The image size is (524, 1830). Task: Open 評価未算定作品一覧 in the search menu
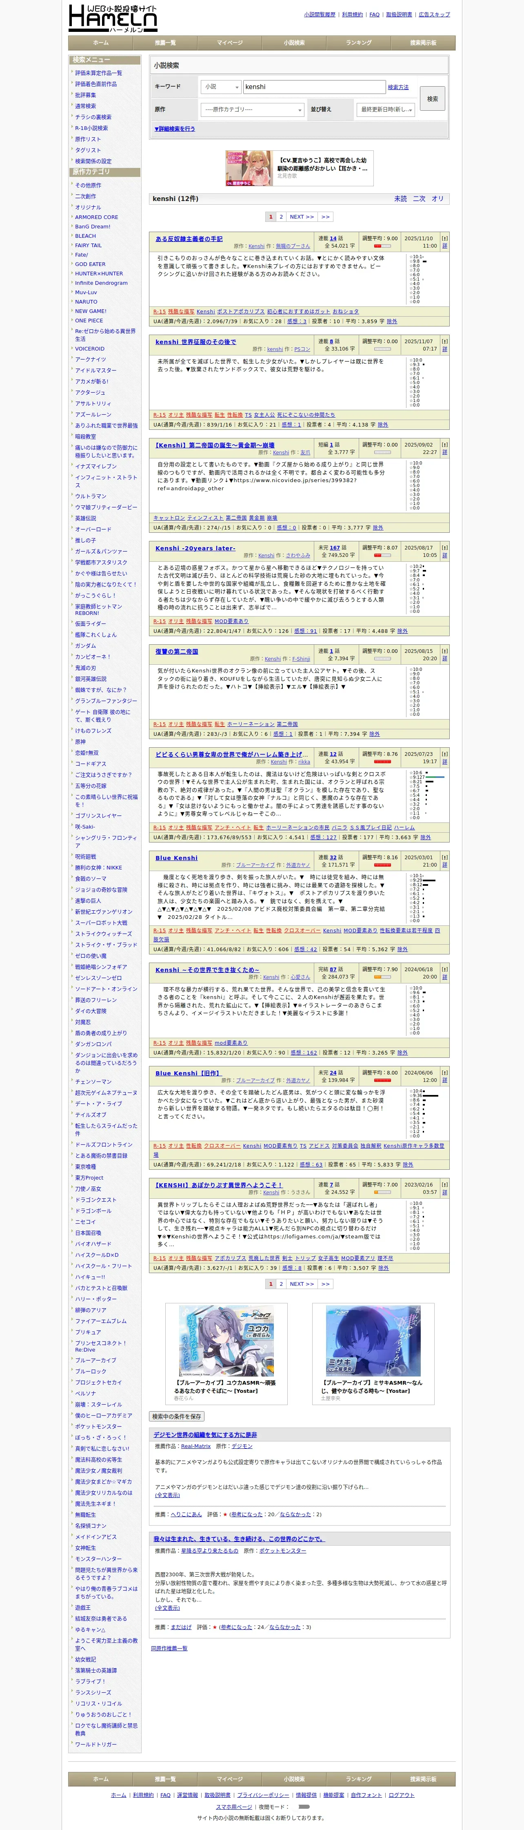(x=99, y=73)
